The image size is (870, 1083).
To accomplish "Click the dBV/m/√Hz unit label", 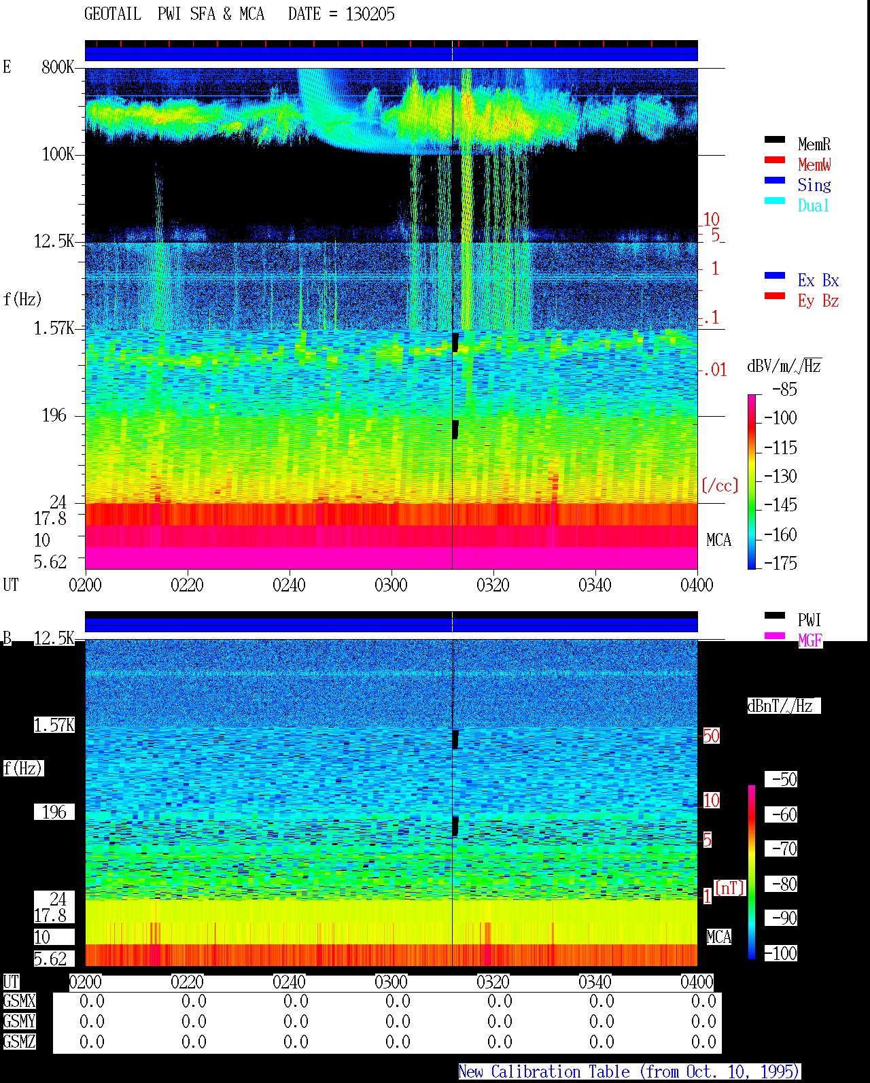I will tap(784, 366).
